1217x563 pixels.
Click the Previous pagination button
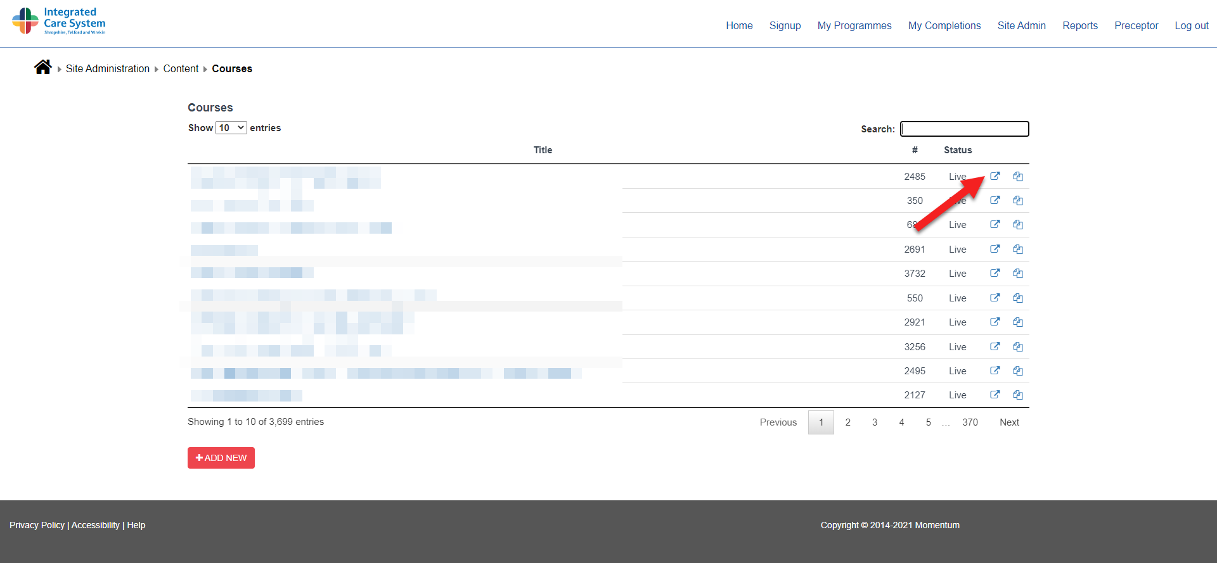point(778,422)
